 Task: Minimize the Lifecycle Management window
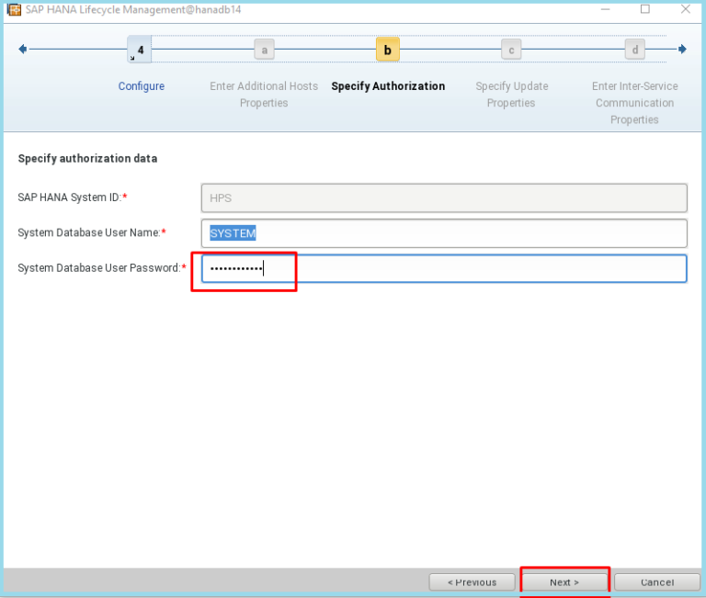(605, 9)
